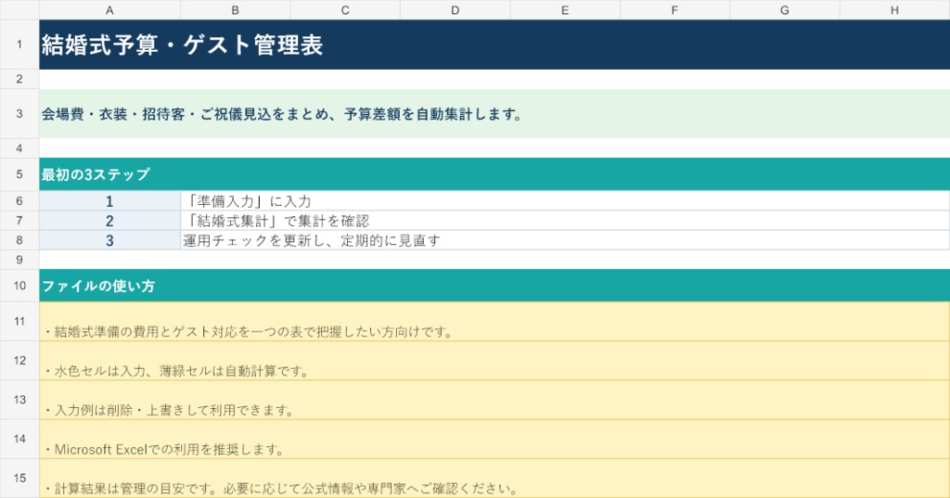Click the cell 「結婚式集計」で集計を確認
This screenshot has height=498, width=950.
565,221
